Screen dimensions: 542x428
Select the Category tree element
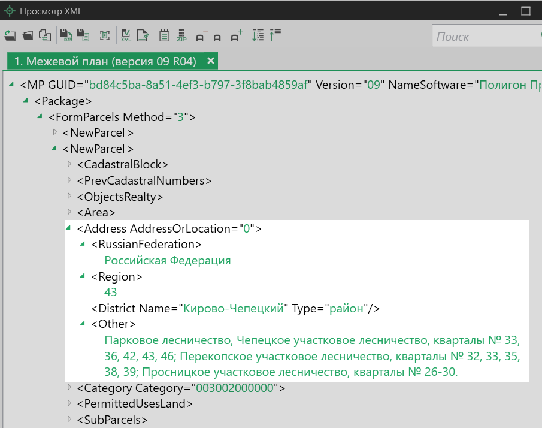(180, 388)
